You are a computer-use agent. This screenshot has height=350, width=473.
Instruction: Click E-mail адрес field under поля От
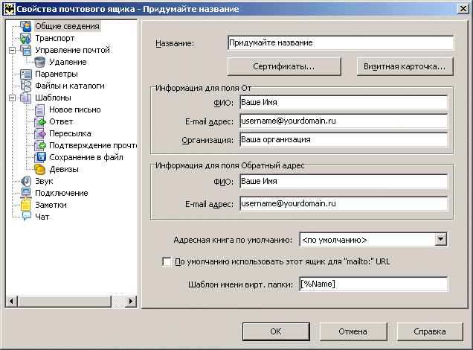pyautogui.click(x=344, y=121)
